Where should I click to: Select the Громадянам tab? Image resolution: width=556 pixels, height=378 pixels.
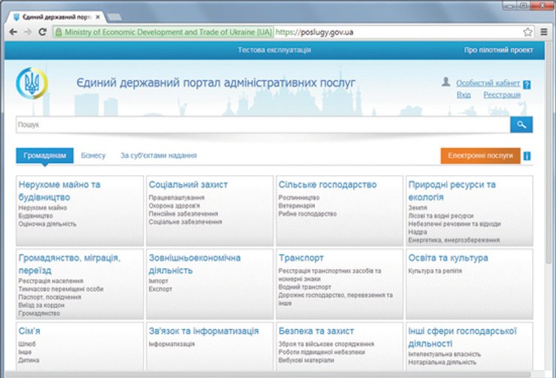[x=44, y=156]
